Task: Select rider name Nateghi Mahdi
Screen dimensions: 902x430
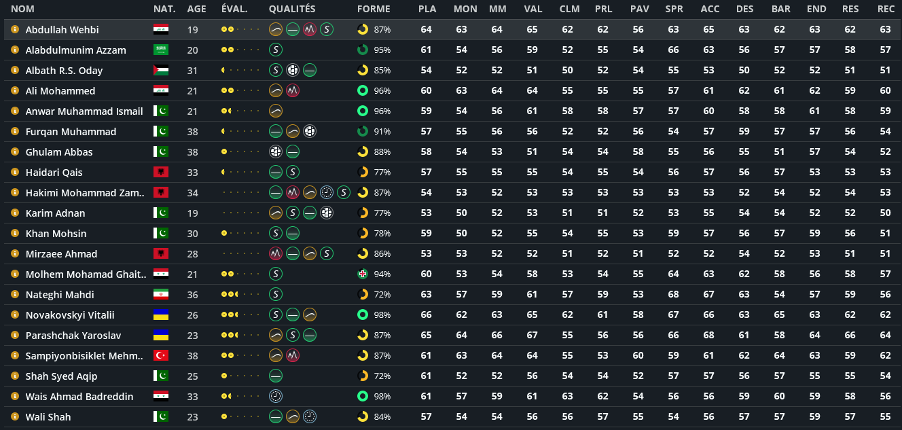Action: pyautogui.click(x=60, y=294)
